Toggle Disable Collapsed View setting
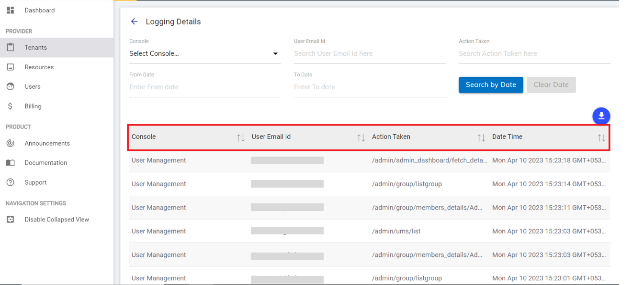The height and width of the screenshot is (285, 632). point(10,219)
